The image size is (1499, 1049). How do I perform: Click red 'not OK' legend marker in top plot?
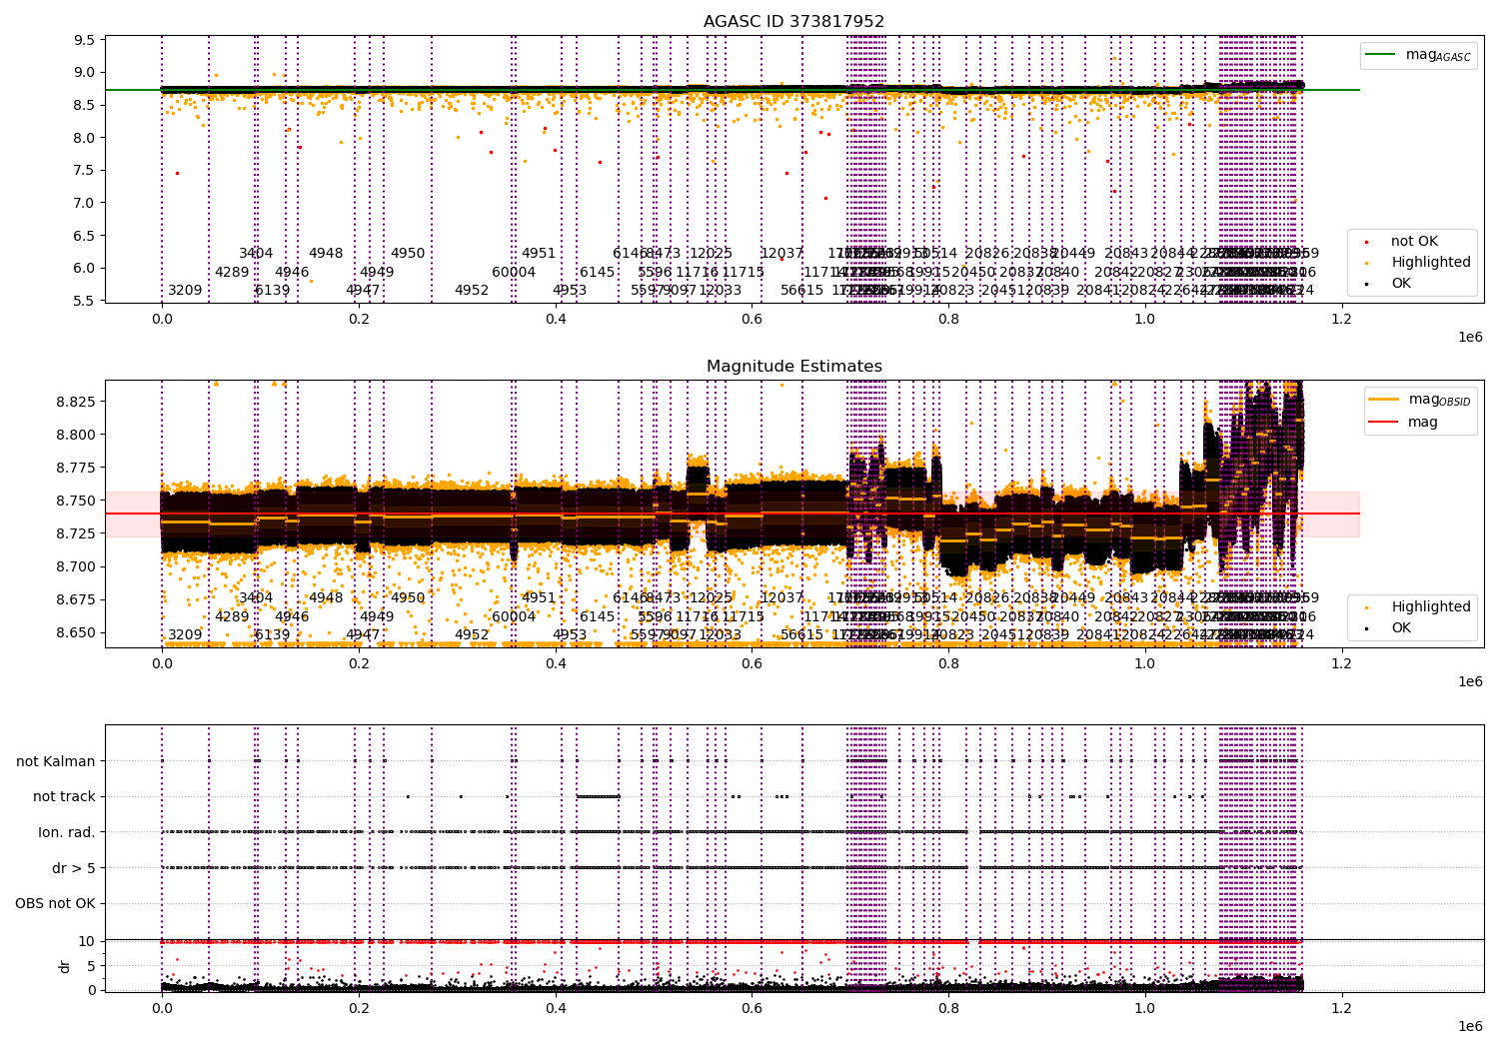(1367, 242)
